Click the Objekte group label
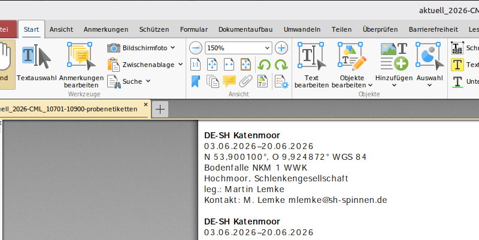Screen dimensions: 479x240 [x=369, y=94]
